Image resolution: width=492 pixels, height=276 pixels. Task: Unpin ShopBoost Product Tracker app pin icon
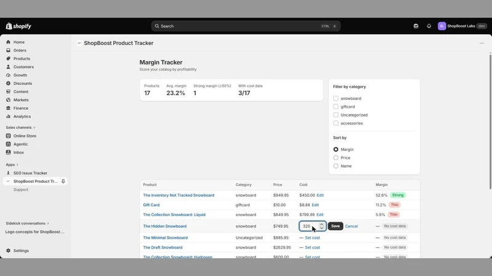coord(63,181)
